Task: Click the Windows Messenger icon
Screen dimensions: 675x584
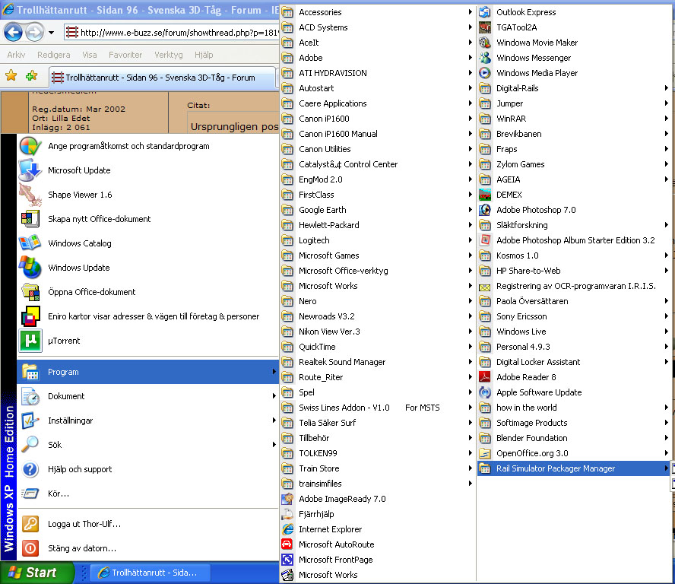Action: pos(485,58)
